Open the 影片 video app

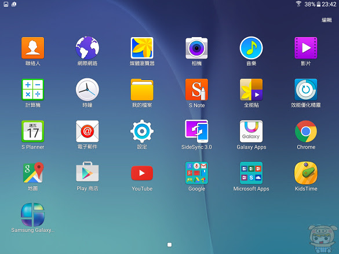tap(306, 48)
